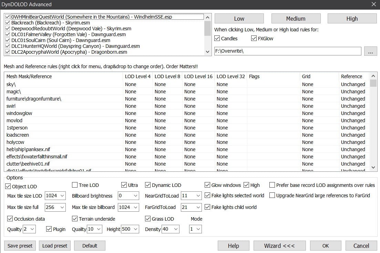Open the FarGridToLoad dropdown
The image size is (380, 253).
point(191,207)
